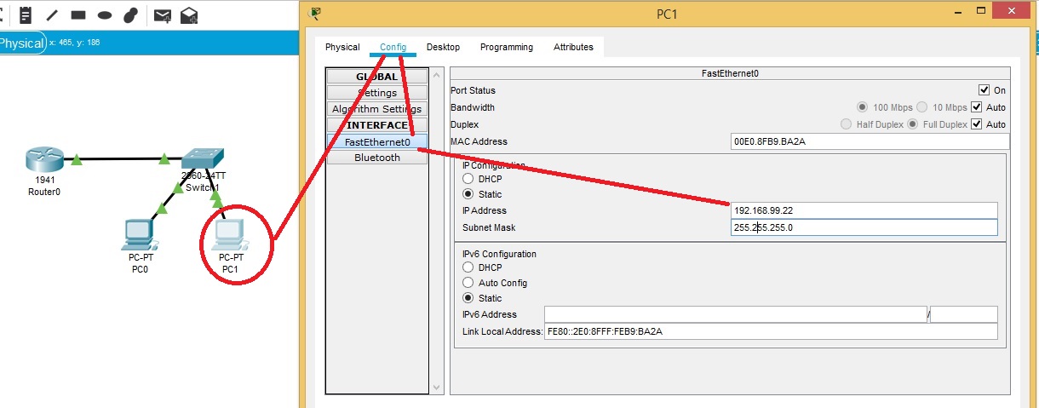This screenshot has height=408, width=1039.
Task: Open the Programming tab
Action: coord(506,47)
